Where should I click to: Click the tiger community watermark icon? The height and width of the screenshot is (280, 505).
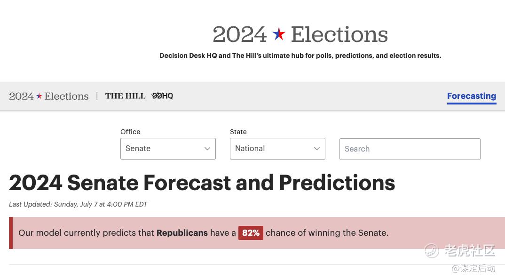431,250
